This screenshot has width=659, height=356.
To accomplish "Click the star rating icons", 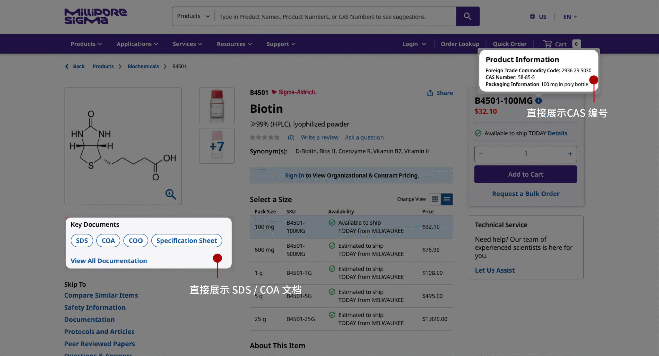I will [265, 137].
